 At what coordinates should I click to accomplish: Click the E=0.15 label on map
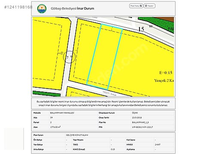pyautogui.click(x=166, y=73)
